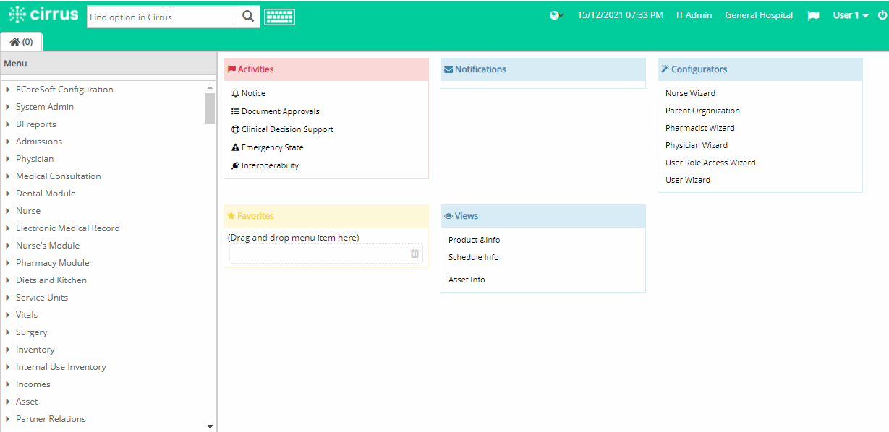889x432 pixels.
Task: Expand the Pharmacy Module menu node
Action: [53, 263]
